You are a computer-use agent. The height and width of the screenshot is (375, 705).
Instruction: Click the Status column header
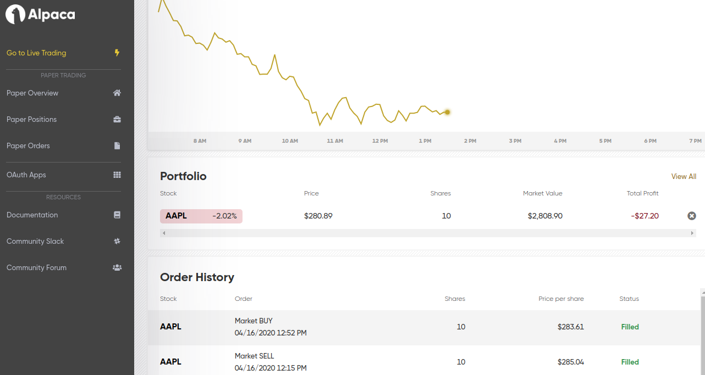(x=629, y=299)
